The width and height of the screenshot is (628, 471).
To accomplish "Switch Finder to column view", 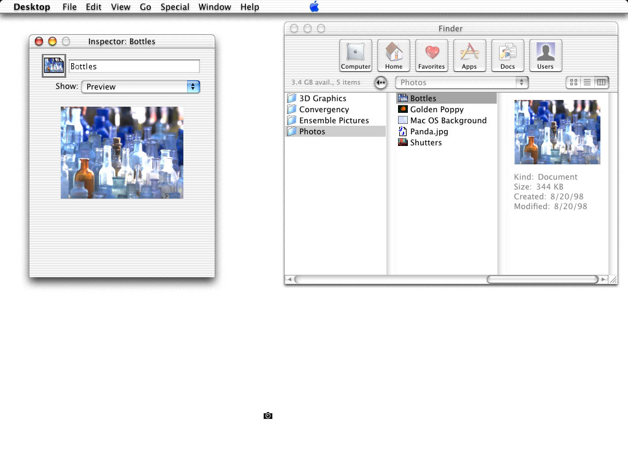I will 601,82.
